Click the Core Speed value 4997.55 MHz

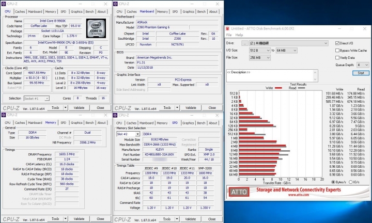[37, 73]
